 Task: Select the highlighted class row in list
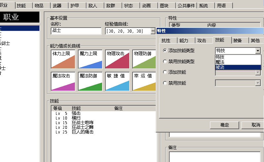point(20,28)
